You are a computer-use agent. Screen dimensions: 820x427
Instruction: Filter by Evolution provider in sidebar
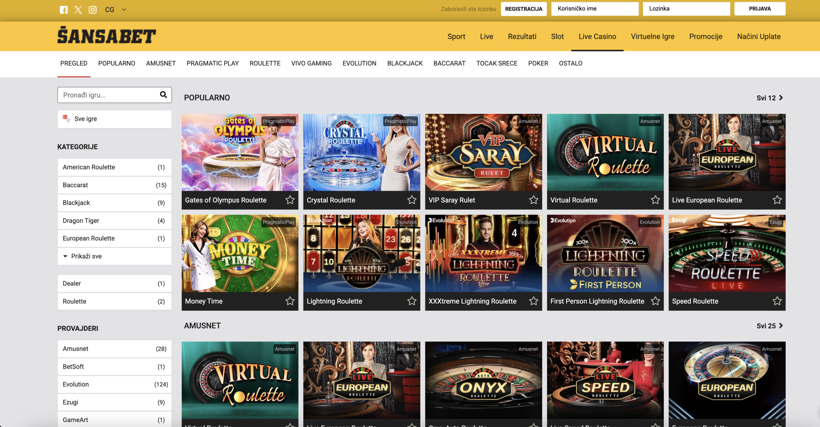click(x=114, y=384)
